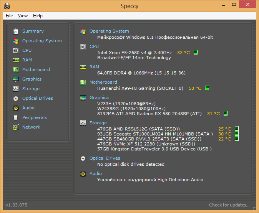The image size is (259, 213).
Task: Click the Motherboard icon in sidebar
Action: click(16, 69)
